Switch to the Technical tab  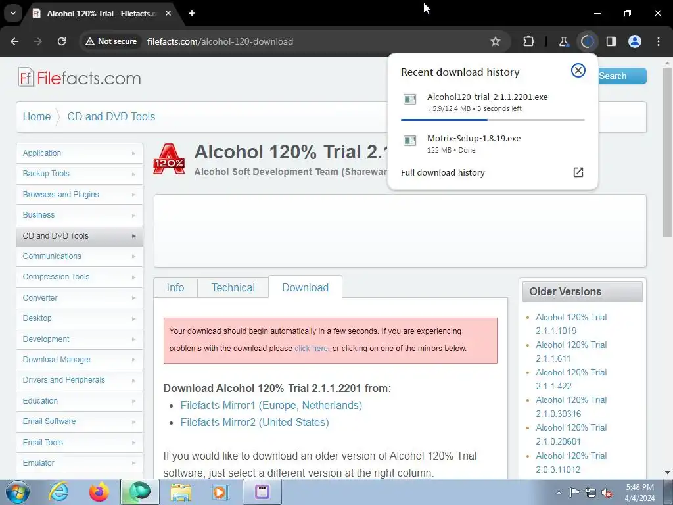coord(233,287)
